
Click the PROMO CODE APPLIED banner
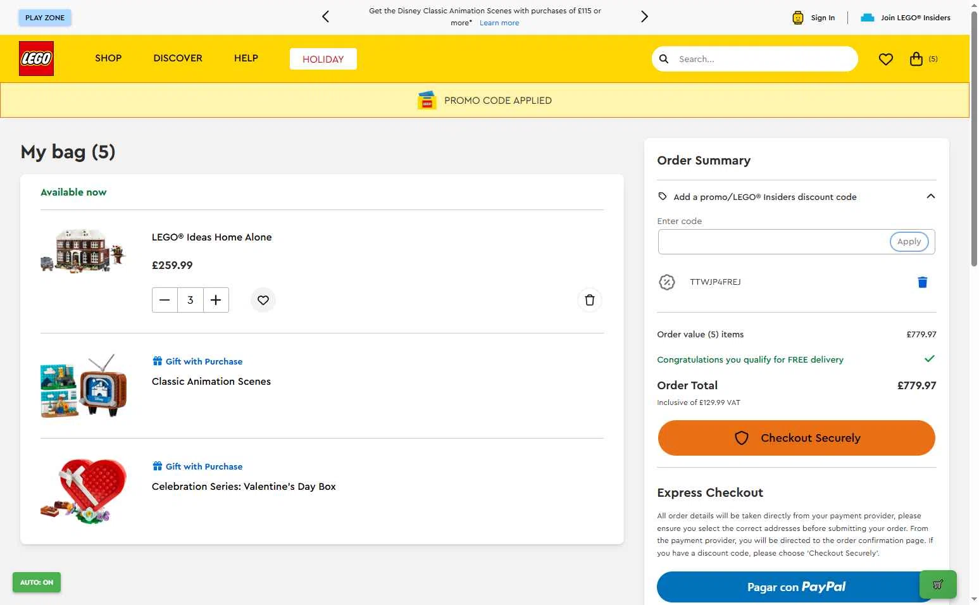point(485,100)
